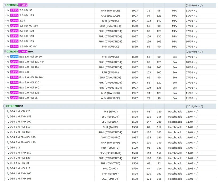Viewport: 219px width, 184px height.
Task: Open the JUMPY Box 2.0 HDi 120 row
Action: [x=109, y=82]
